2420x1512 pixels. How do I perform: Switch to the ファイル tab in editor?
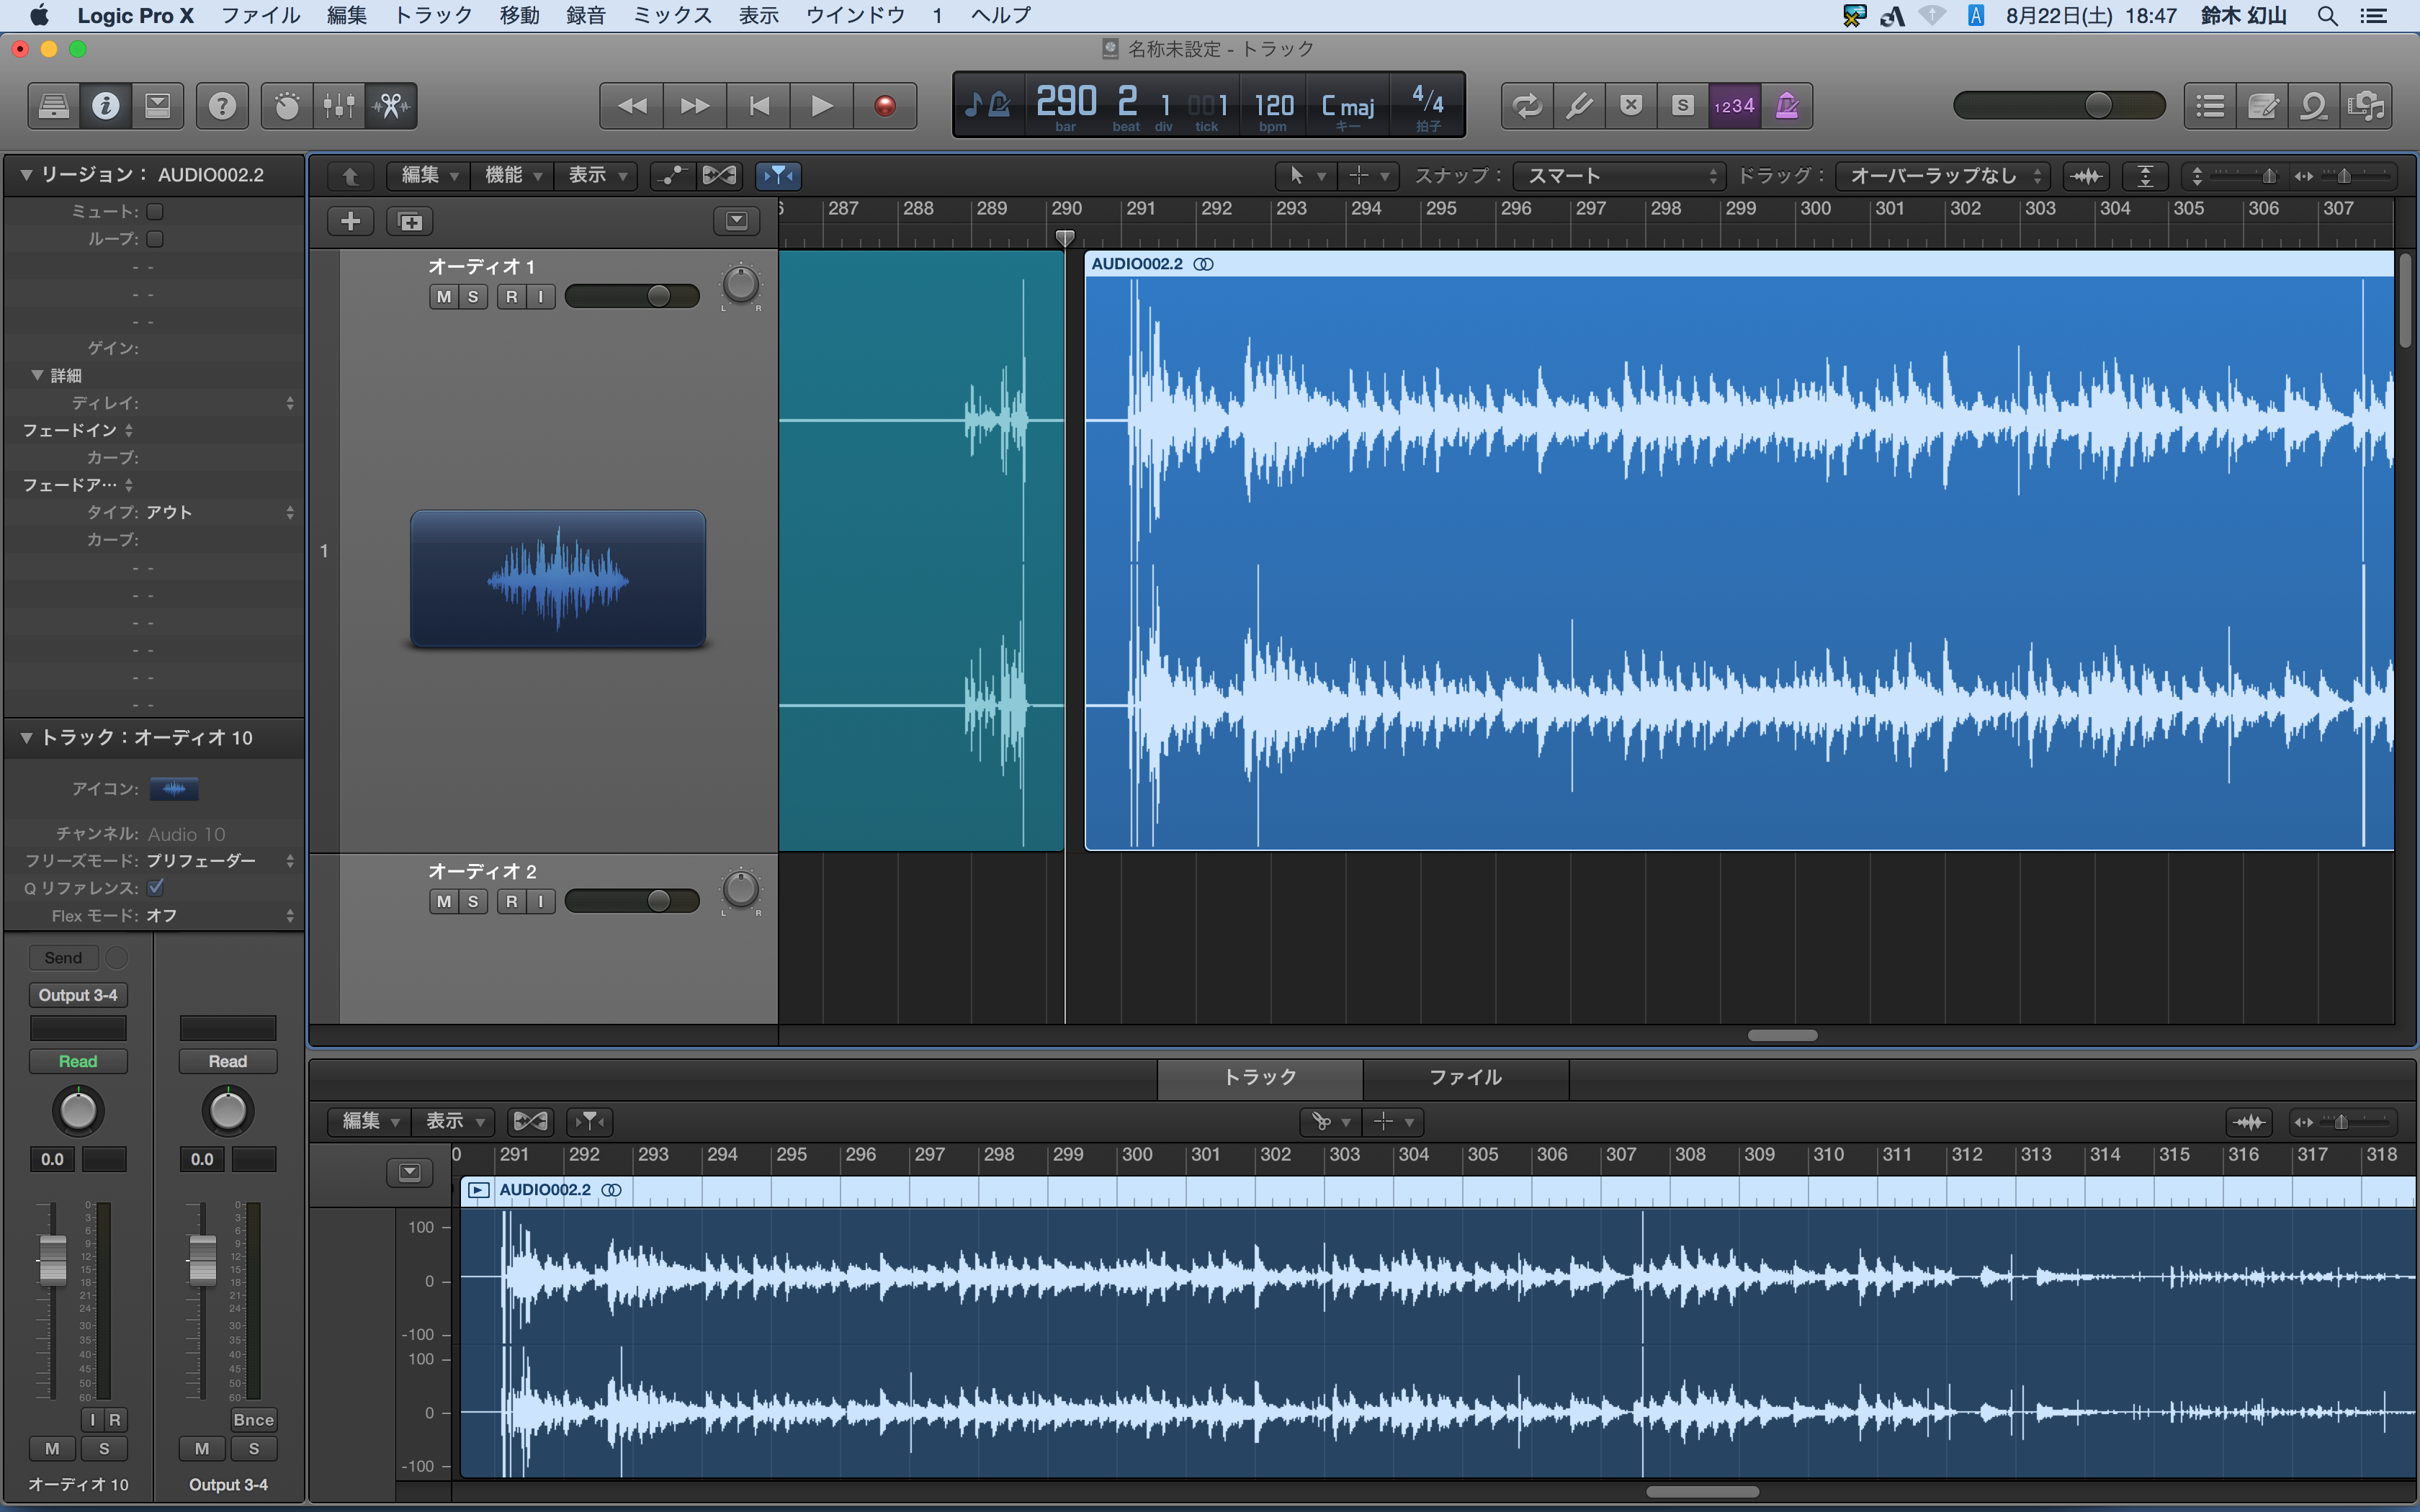[1465, 1077]
